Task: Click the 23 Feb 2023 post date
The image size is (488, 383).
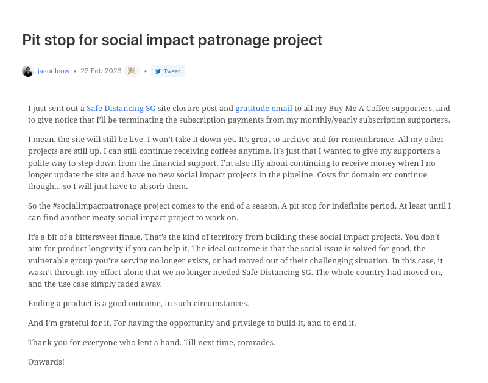Action: (x=101, y=71)
